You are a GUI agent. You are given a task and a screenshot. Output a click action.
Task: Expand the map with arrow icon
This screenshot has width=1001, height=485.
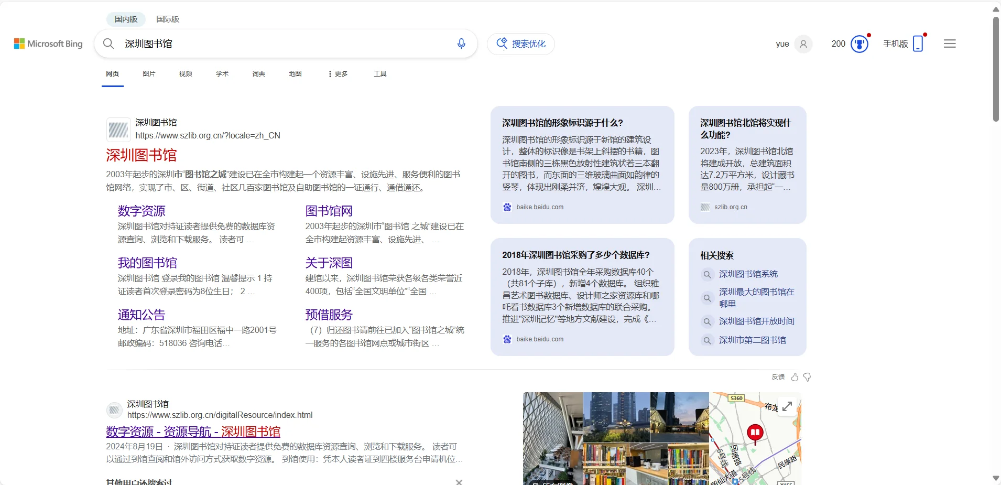tap(787, 406)
